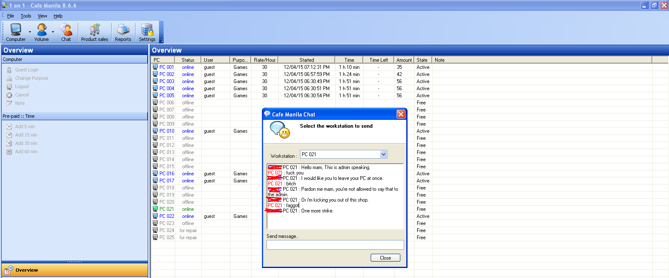Select the PC 005 row
Viewport: 669px width, 278px height.
click(x=409, y=96)
